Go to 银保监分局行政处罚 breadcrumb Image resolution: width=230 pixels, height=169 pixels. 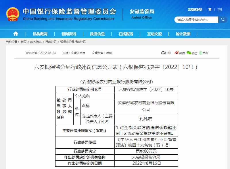click(73, 42)
